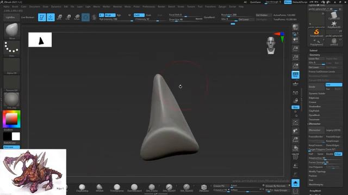Select the Rotate transform icon in top toolbar
Viewport: 348px width, 195px height.
(77, 17)
